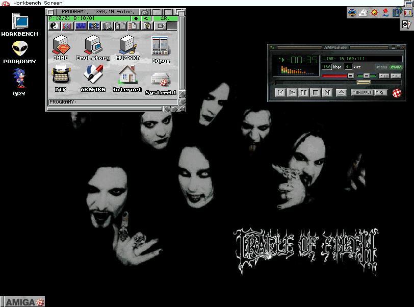Click the yellow question-mark document toolbar button

(147, 26)
